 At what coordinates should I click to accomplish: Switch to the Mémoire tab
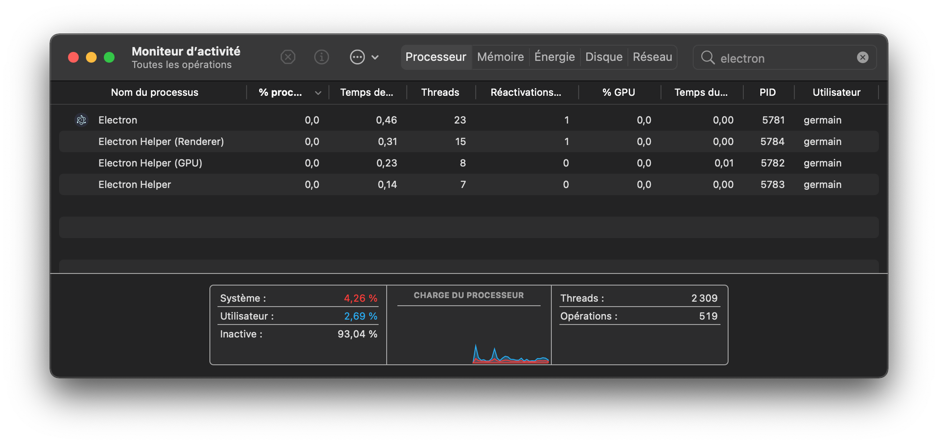click(x=500, y=57)
